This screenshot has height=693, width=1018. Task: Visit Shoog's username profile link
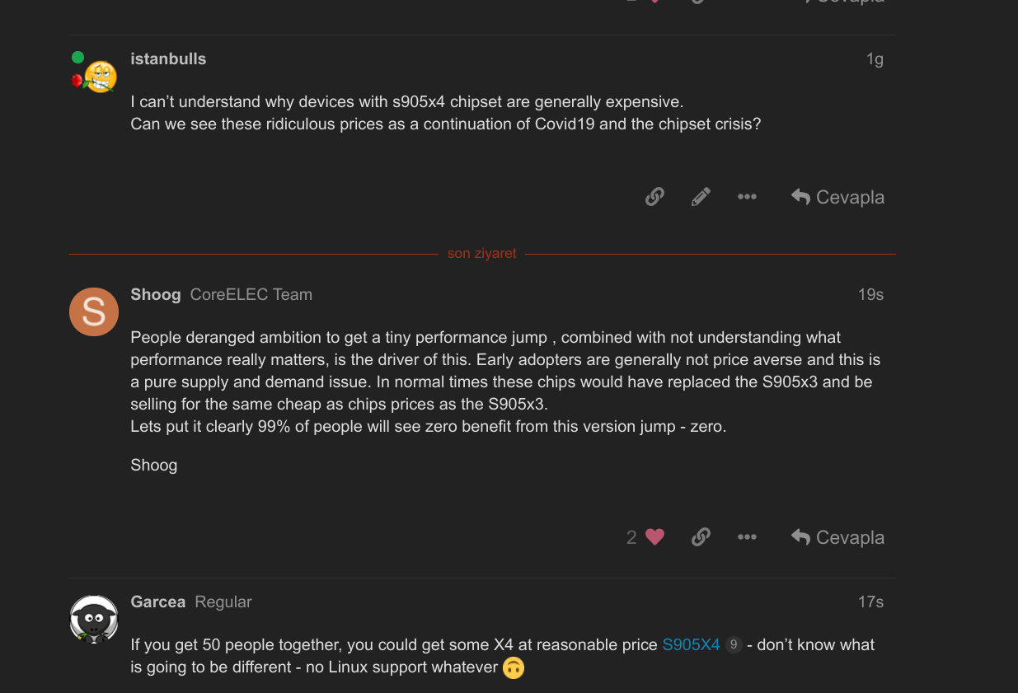(x=156, y=294)
